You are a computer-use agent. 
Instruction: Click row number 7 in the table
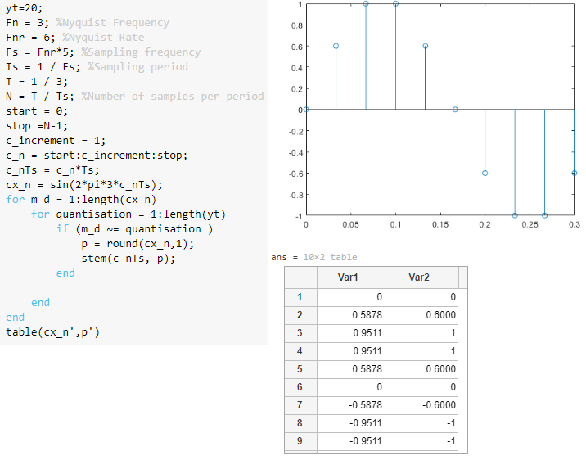[300, 404]
